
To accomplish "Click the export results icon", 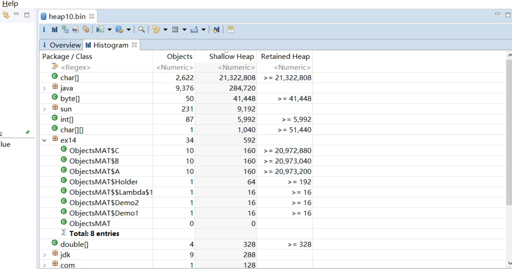I will 194,30.
